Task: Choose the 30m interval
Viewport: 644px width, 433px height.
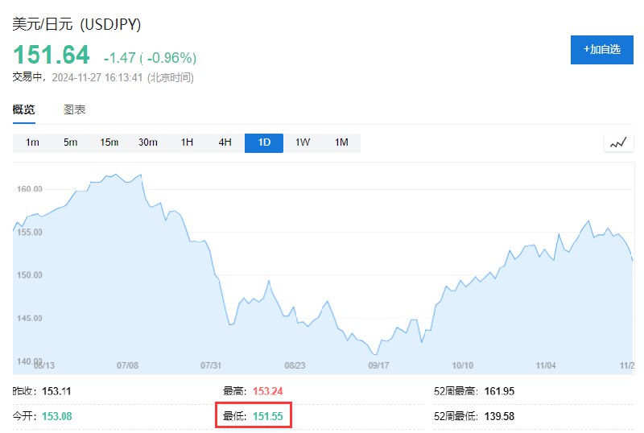Action: click(x=148, y=142)
